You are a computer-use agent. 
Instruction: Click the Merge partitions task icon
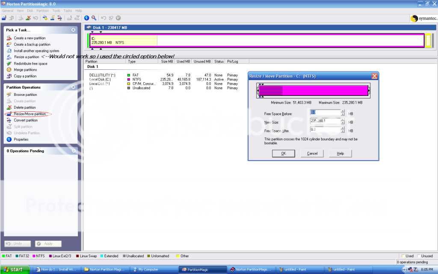click(9, 70)
